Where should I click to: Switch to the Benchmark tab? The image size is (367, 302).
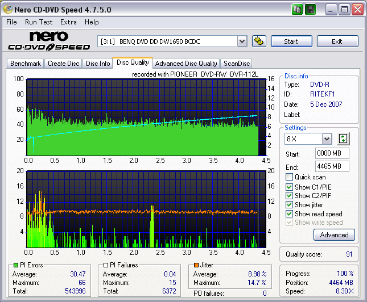pos(26,64)
